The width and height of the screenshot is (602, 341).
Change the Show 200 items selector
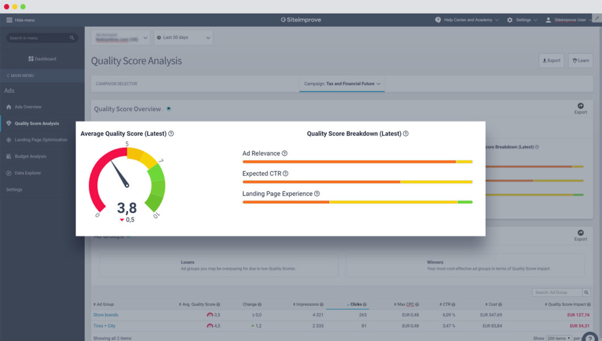pos(558,337)
